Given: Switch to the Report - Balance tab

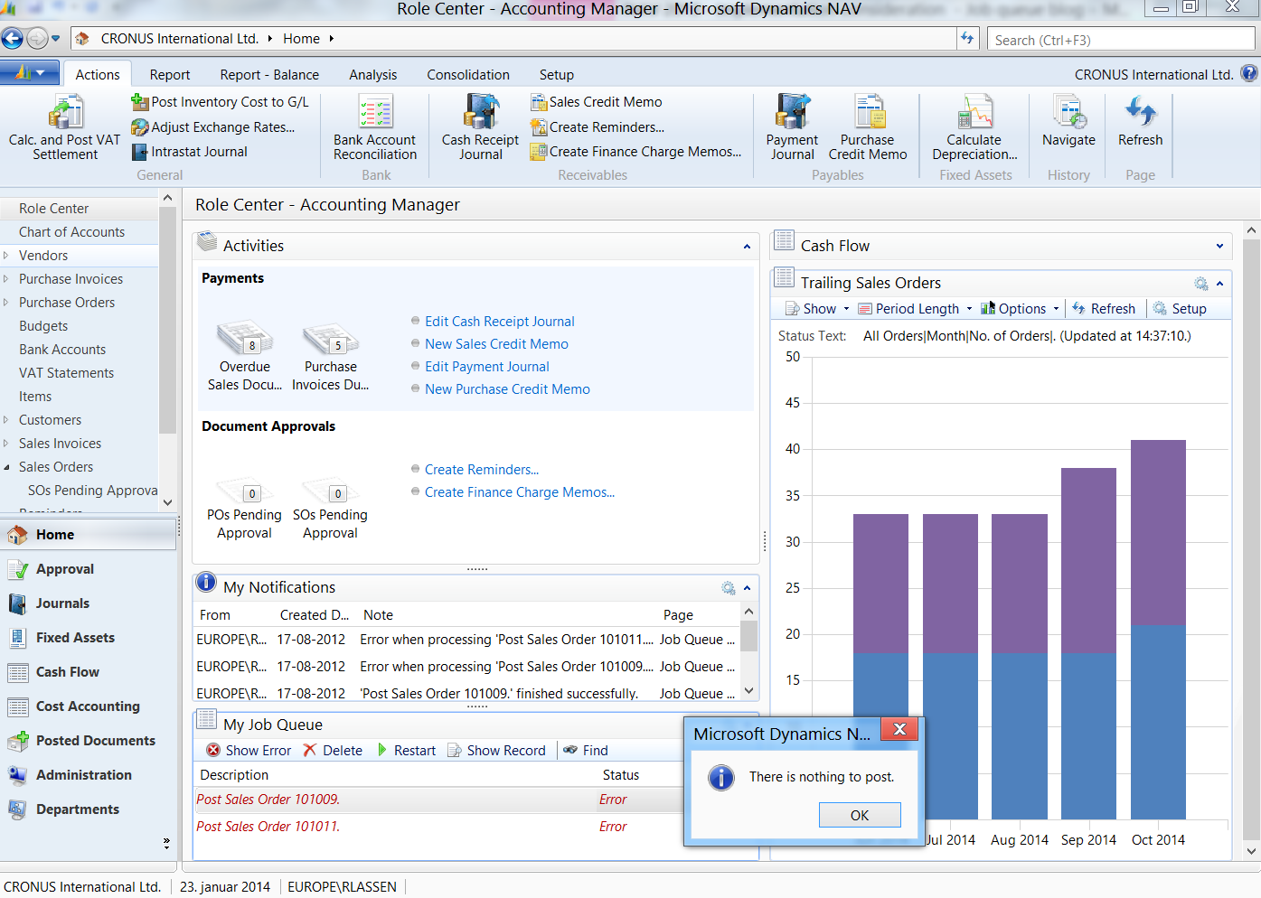Looking at the screenshot, I should click(x=269, y=75).
